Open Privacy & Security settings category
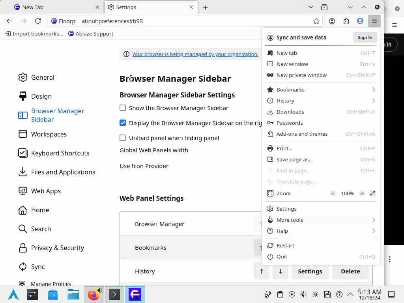404x303 pixels. tap(51, 248)
